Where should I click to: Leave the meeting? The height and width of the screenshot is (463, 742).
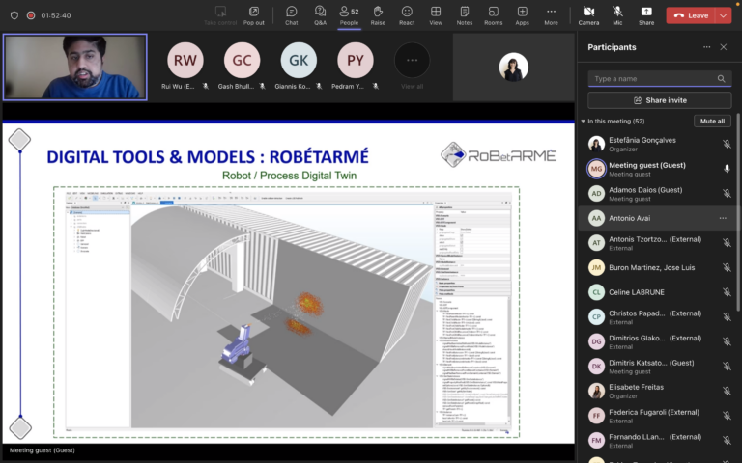pos(691,15)
